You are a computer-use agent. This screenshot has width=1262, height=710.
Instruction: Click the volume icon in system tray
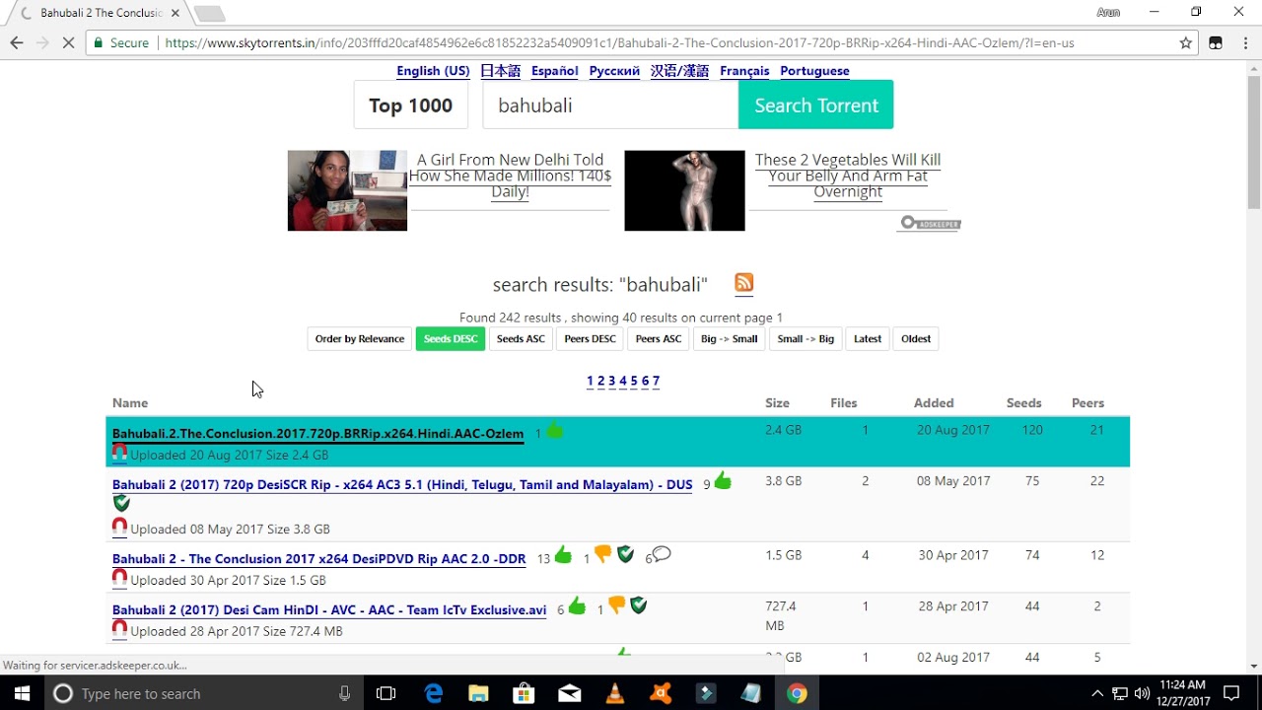1143,693
